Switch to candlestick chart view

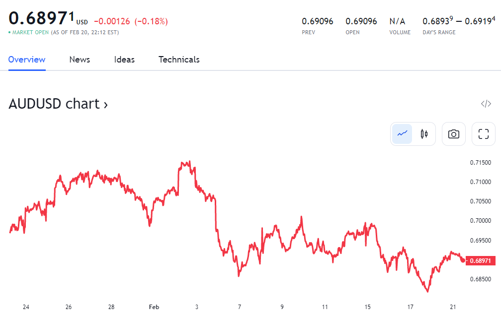click(x=424, y=134)
